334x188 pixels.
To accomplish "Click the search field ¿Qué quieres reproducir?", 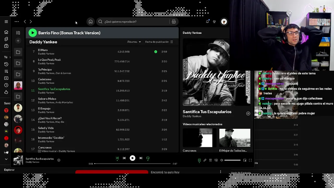I will coord(133,22).
